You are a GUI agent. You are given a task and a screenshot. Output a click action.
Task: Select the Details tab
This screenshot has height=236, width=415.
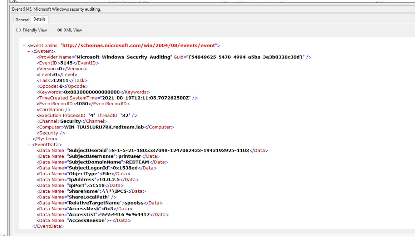pos(39,19)
